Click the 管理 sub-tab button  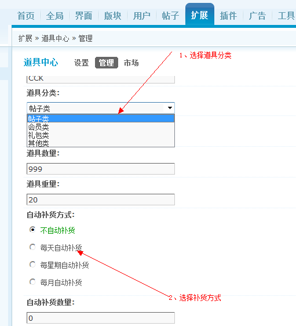(107, 63)
